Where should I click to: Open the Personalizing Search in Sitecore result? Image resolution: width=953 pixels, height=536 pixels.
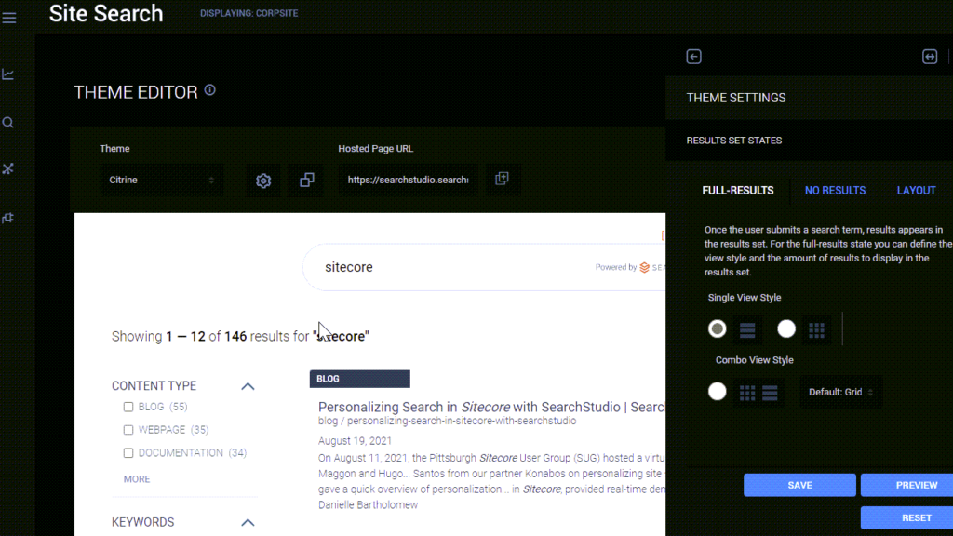[491, 407]
